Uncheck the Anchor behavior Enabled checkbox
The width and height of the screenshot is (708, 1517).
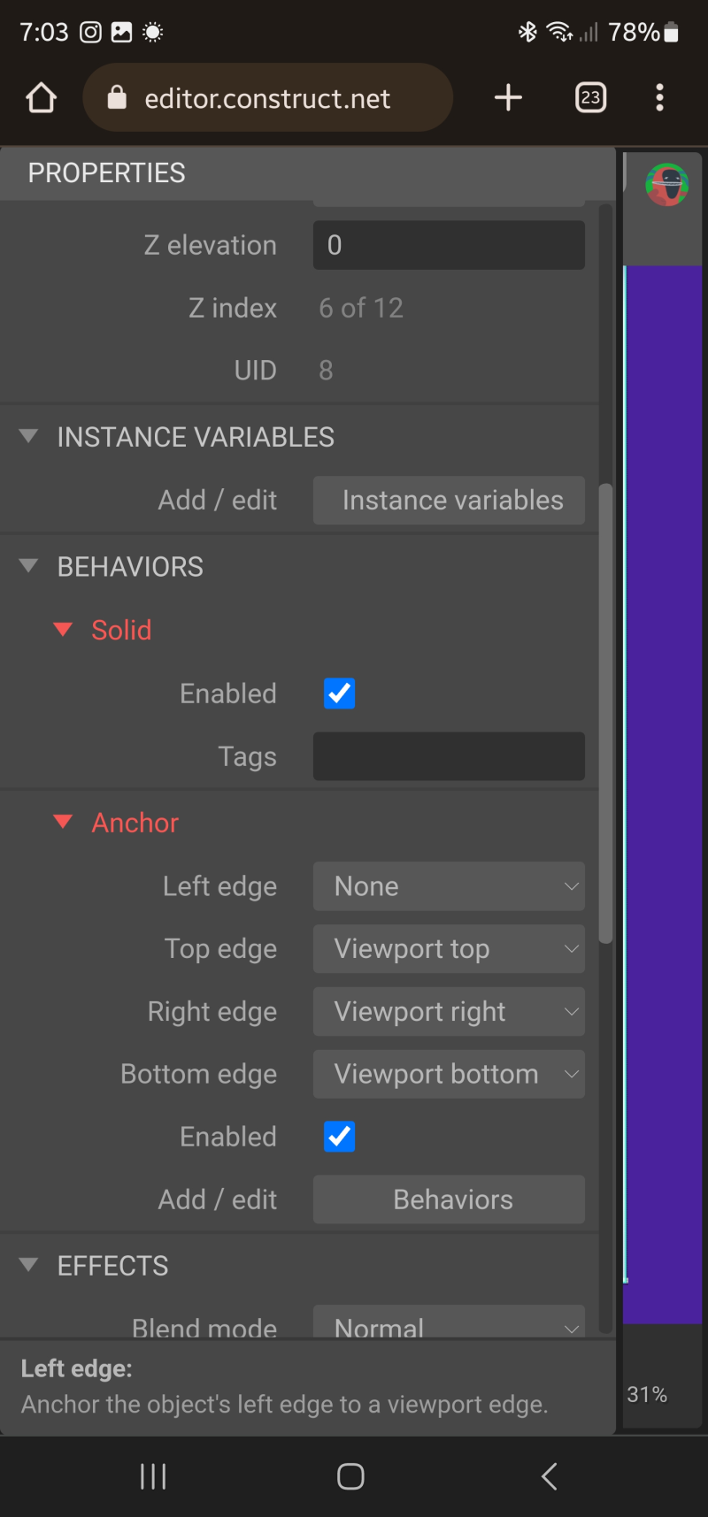(x=340, y=1137)
